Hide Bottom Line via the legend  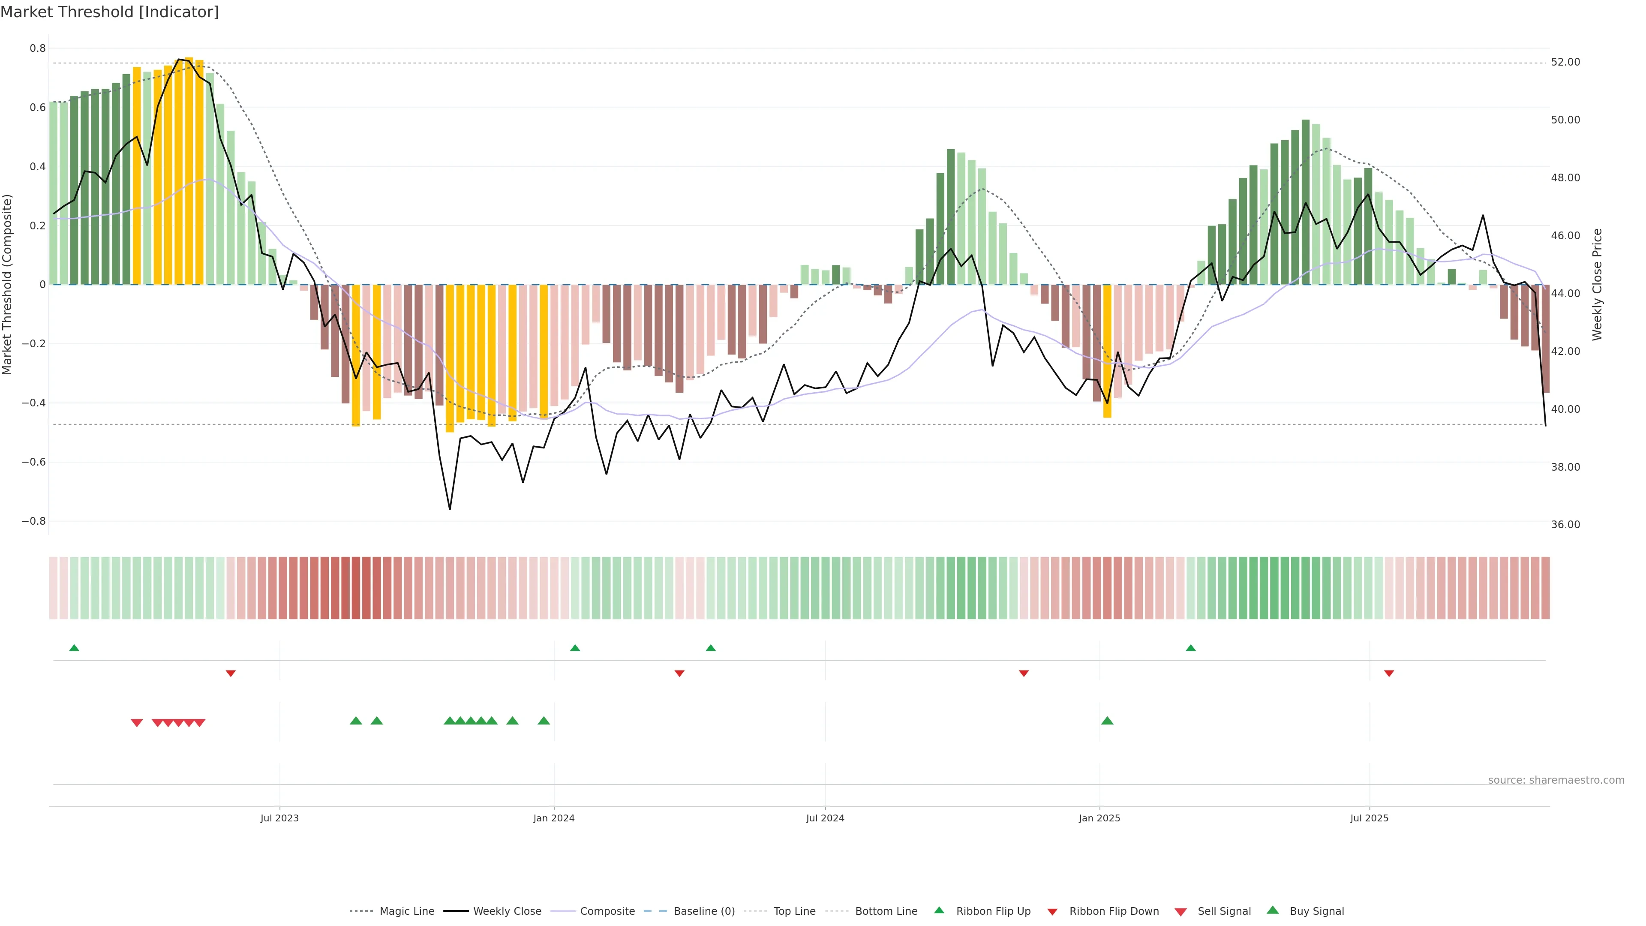point(886,911)
